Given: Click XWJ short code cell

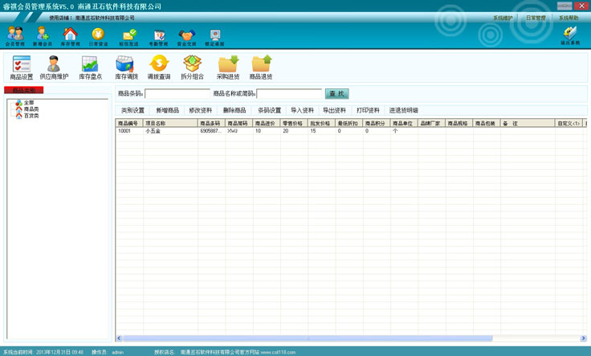Looking at the screenshot, I should (238, 131).
